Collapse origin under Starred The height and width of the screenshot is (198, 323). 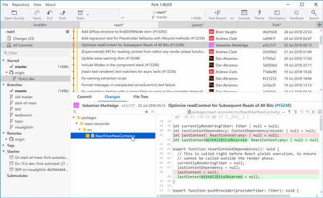6,72
